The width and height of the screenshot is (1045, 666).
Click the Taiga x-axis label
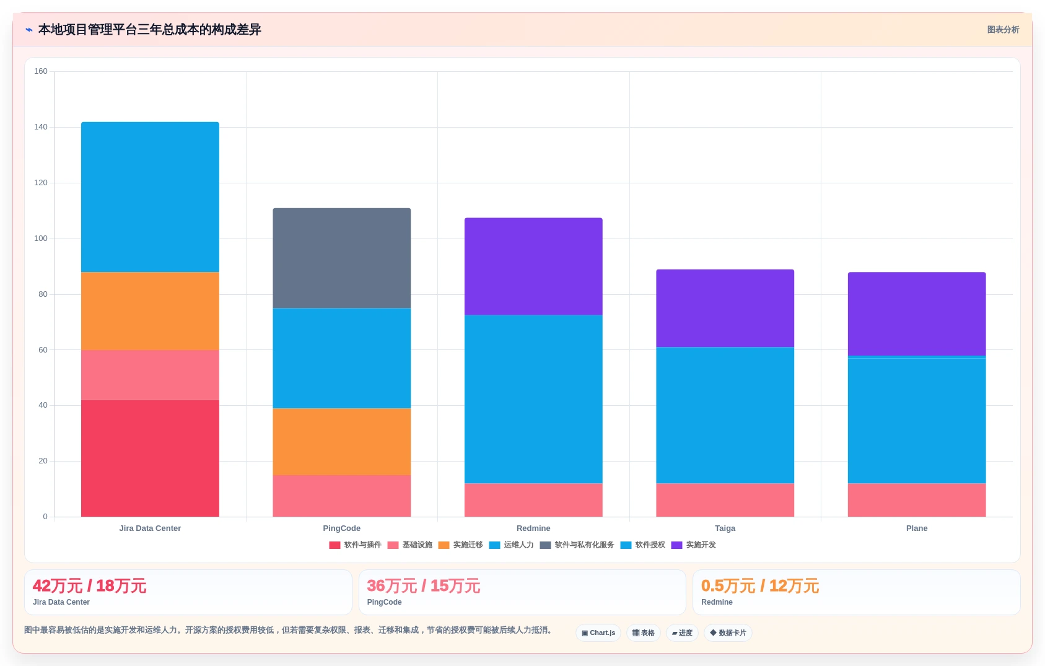point(725,528)
